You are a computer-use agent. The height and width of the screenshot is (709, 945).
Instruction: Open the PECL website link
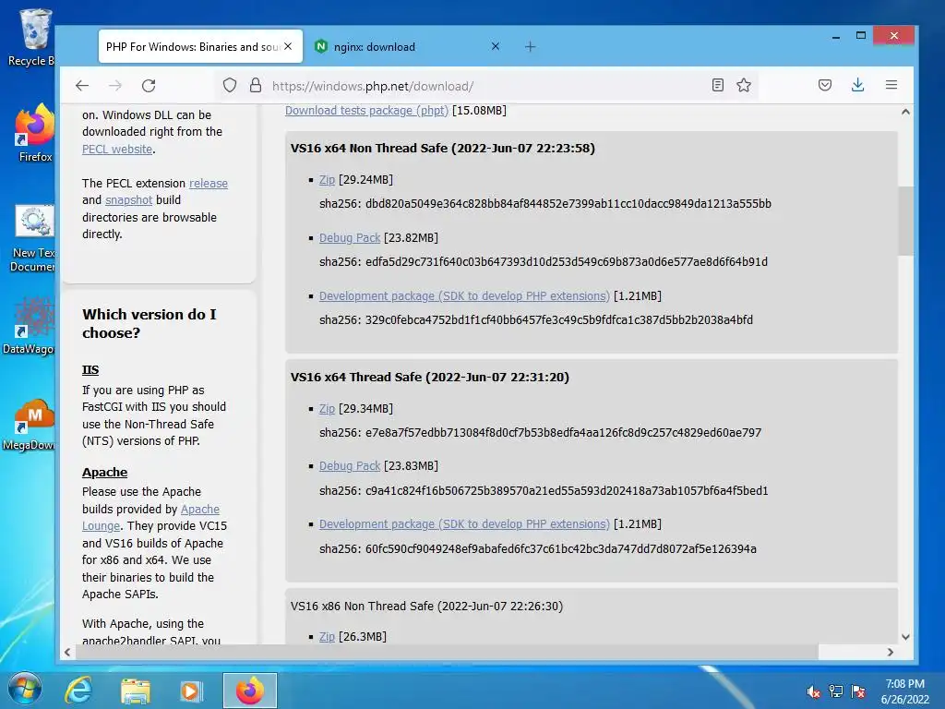(117, 149)
